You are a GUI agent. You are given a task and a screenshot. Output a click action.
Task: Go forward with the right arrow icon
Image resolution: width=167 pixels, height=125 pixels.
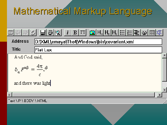point(25,33)
